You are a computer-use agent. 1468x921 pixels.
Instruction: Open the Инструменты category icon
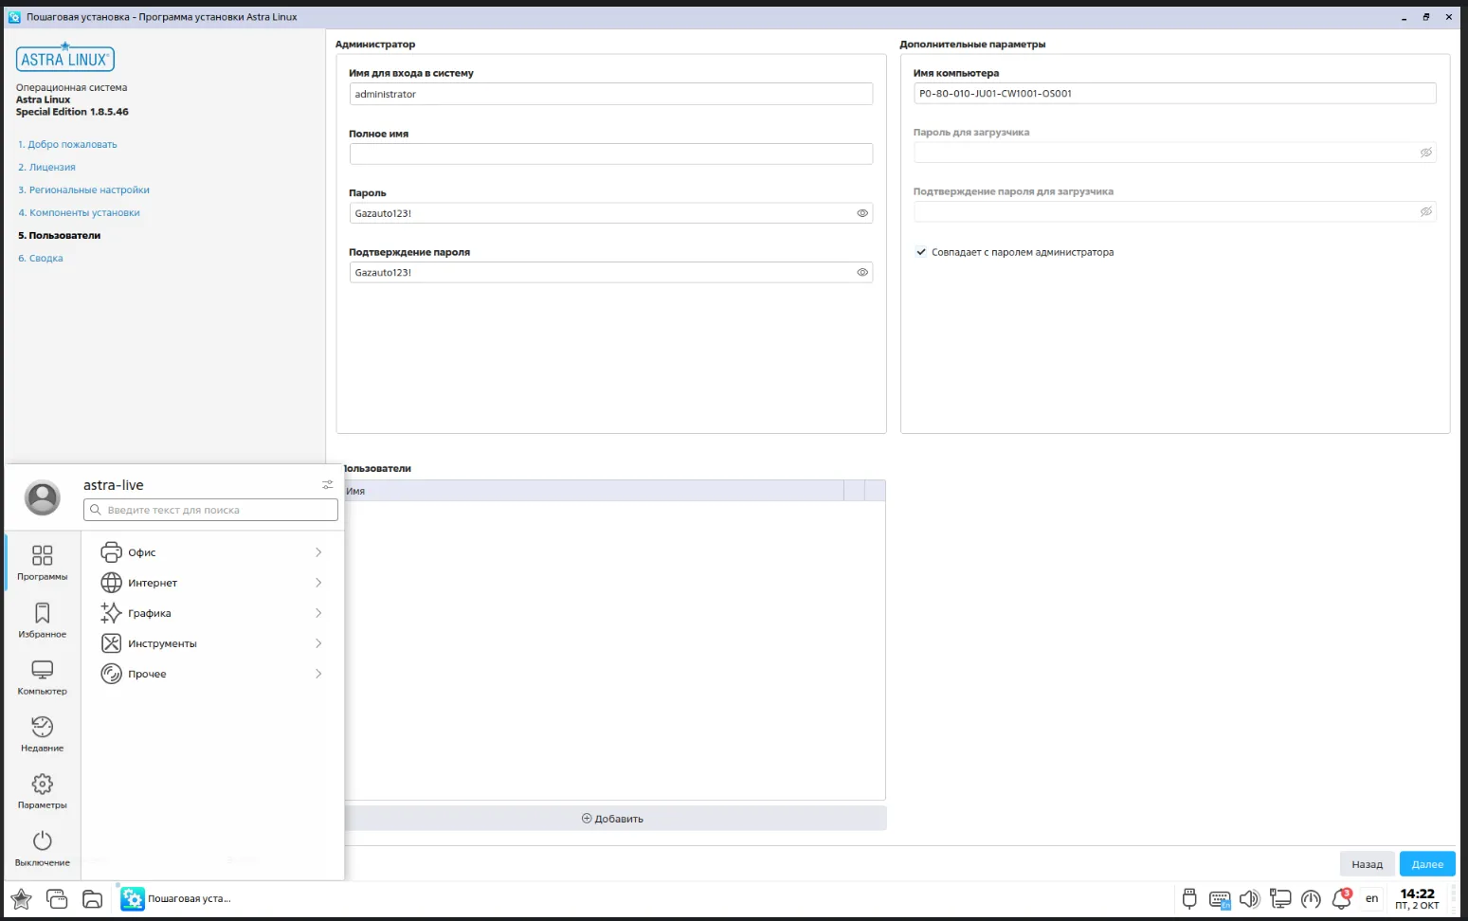point(111,643)
